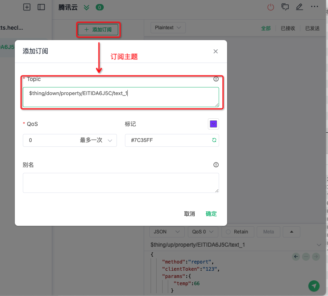Open the more options ellipsis menu
The image size is (328, 296).
315,7
